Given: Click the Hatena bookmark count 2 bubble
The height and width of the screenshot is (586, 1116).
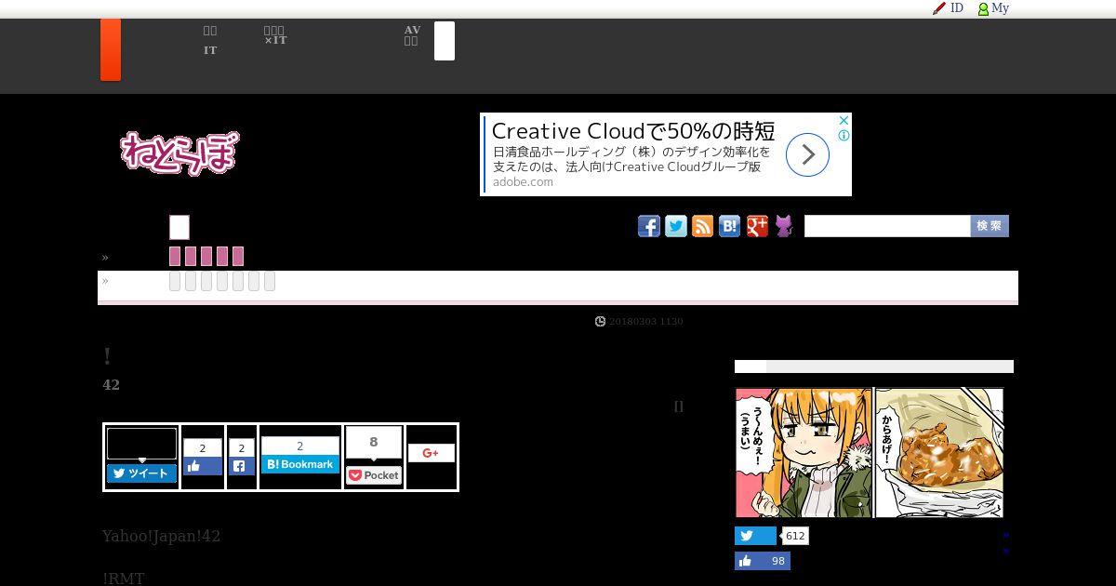Looking at the screenshot, I should [x=299, y=446].
